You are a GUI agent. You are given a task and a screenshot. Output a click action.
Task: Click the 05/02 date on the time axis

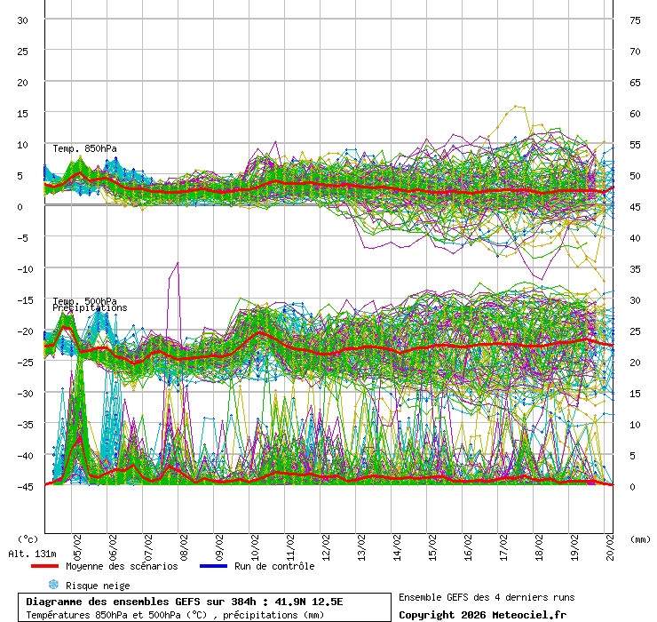78,543
